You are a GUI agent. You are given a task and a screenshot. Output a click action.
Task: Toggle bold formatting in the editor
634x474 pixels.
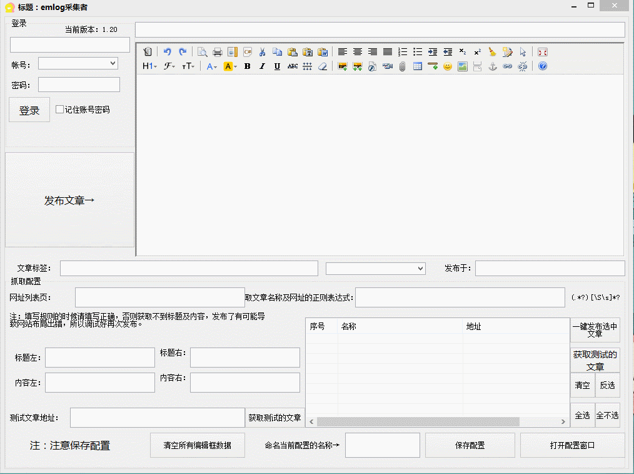(x=247, y=66)
